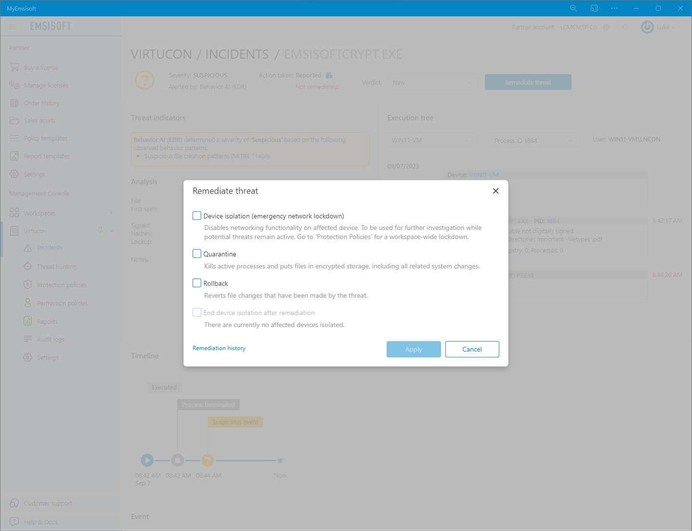Open the hamburger menu icon
Viewport: 692px width, 531px height.
pos(13,27)
